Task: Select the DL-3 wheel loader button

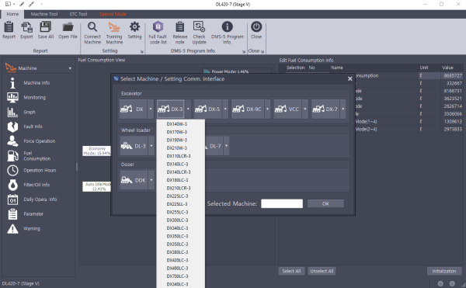Action: [134, 146]
